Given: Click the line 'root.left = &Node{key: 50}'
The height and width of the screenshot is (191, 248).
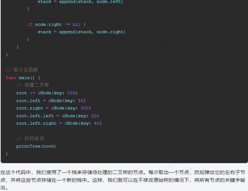Looking at the screenshot, I should [51, 101].
